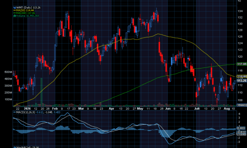Viewport: 247px width, 148px height.
Task: Click the 130 price axis label
Action: click(240, 24)
